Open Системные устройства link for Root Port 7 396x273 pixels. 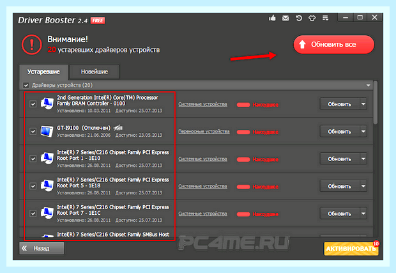(203, 214)
